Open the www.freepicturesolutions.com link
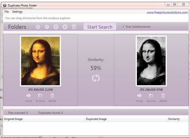This screenshot has height=138, width=190. [x=167, y=12]
